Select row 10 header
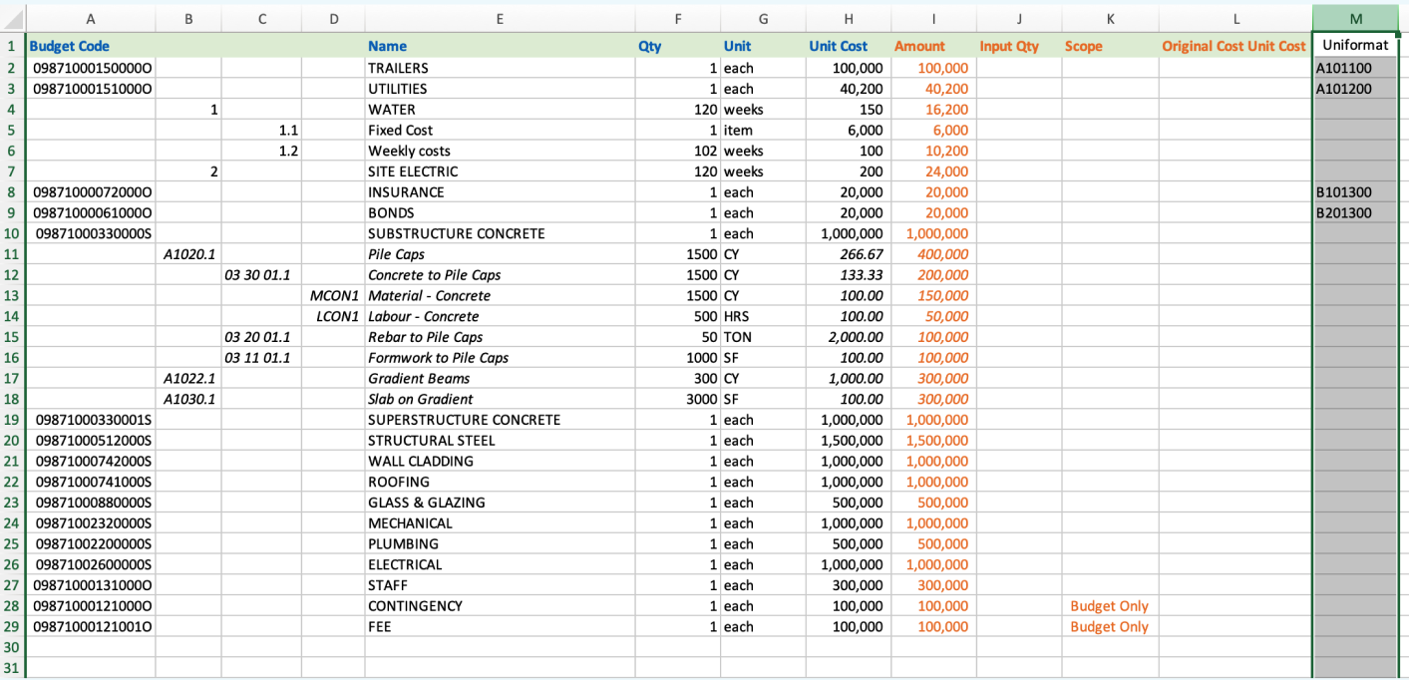Viewport: 1409px width, 680px height. pyautogui.click(x=12, y=233)
